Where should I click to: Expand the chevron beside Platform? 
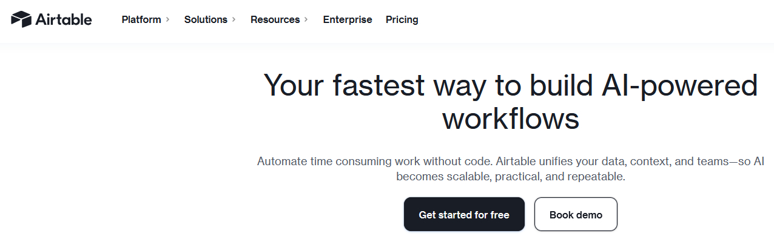point(167,19)
